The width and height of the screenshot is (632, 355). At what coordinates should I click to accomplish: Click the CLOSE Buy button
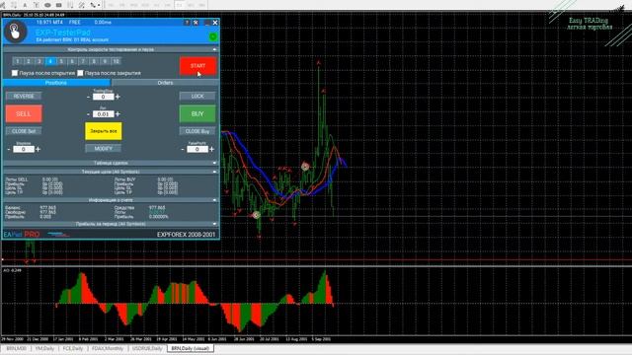tap(197, 131)
